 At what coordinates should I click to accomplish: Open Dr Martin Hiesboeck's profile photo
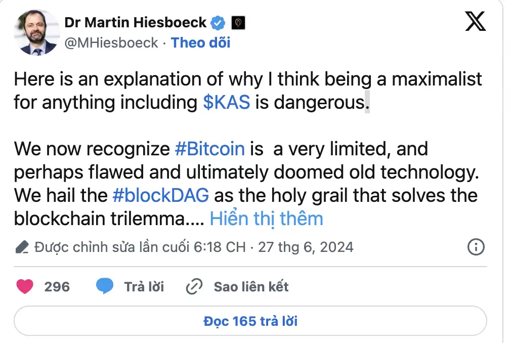(37, 32)
